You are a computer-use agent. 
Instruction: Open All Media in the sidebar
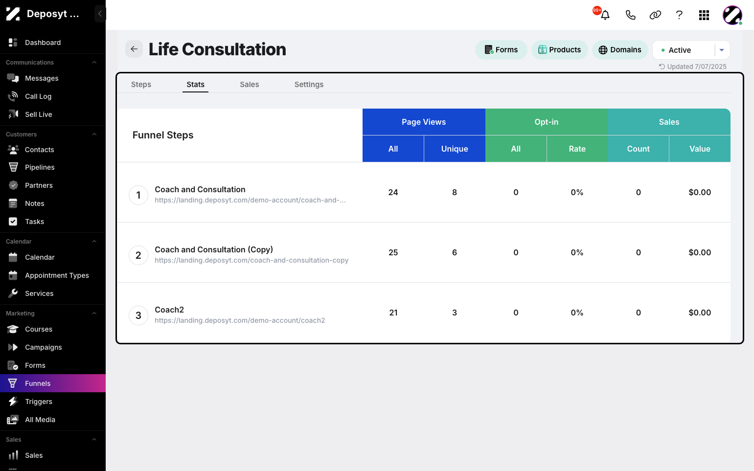tap(53, 420)
